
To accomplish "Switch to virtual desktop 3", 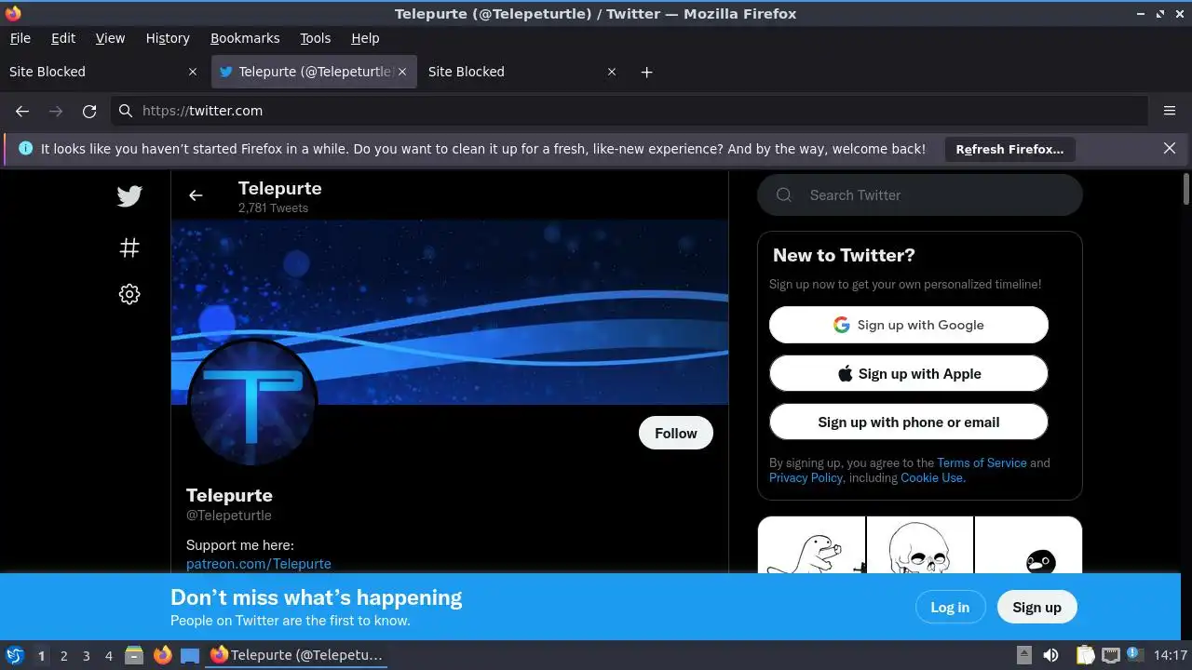I will [86, 656].
